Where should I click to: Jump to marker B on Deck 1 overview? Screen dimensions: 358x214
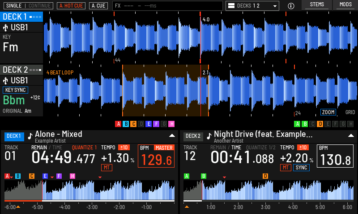18,176
